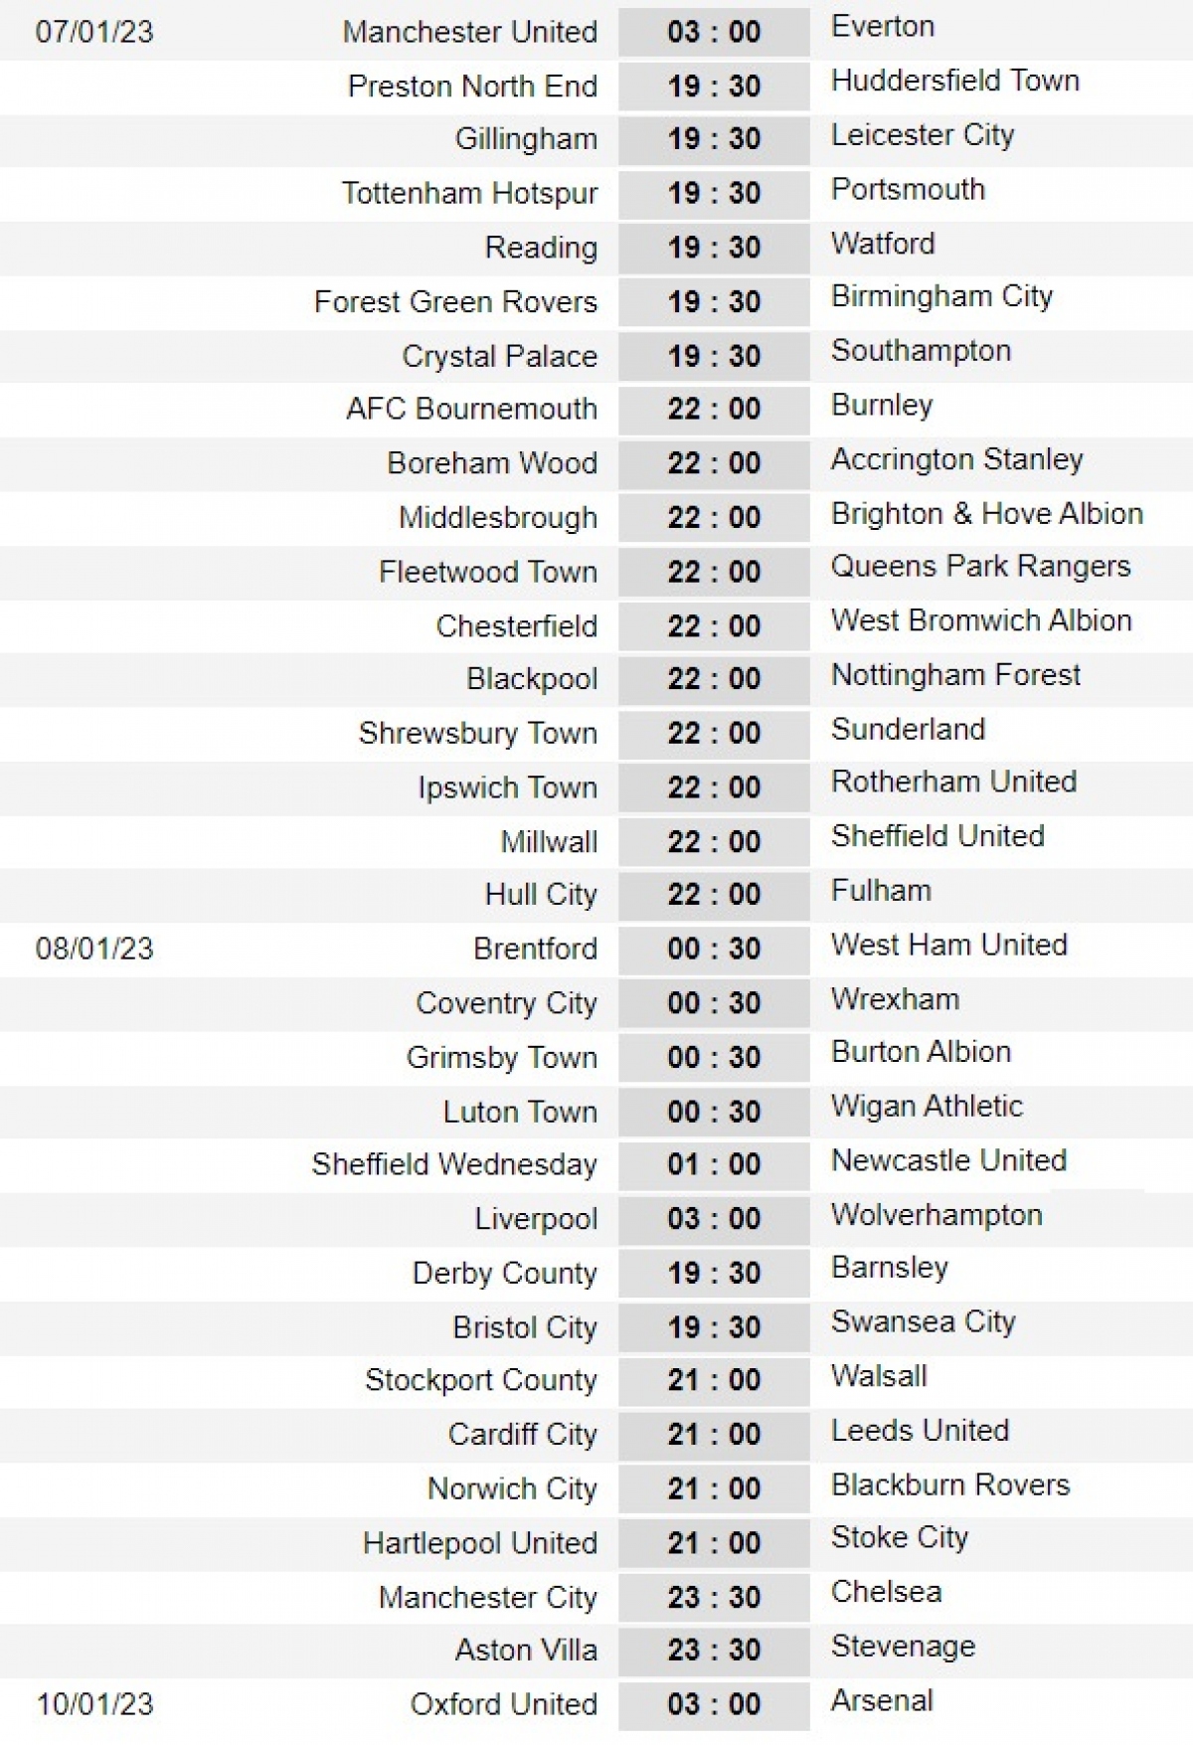The width and height of the screenshot is (1193, 1745).
Task: Select the Oxford United team name
Action: [x=503, y=1704]
